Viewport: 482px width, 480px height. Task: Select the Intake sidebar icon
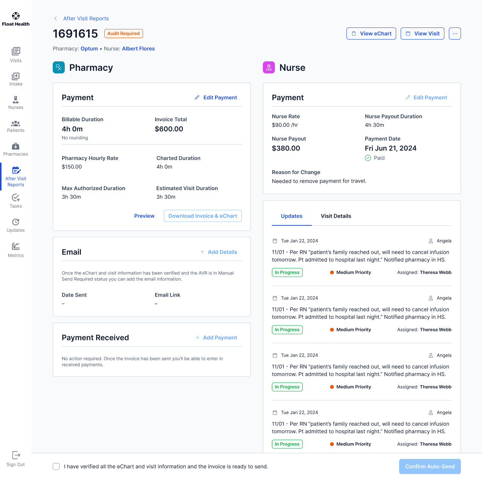tap(15, 79)
